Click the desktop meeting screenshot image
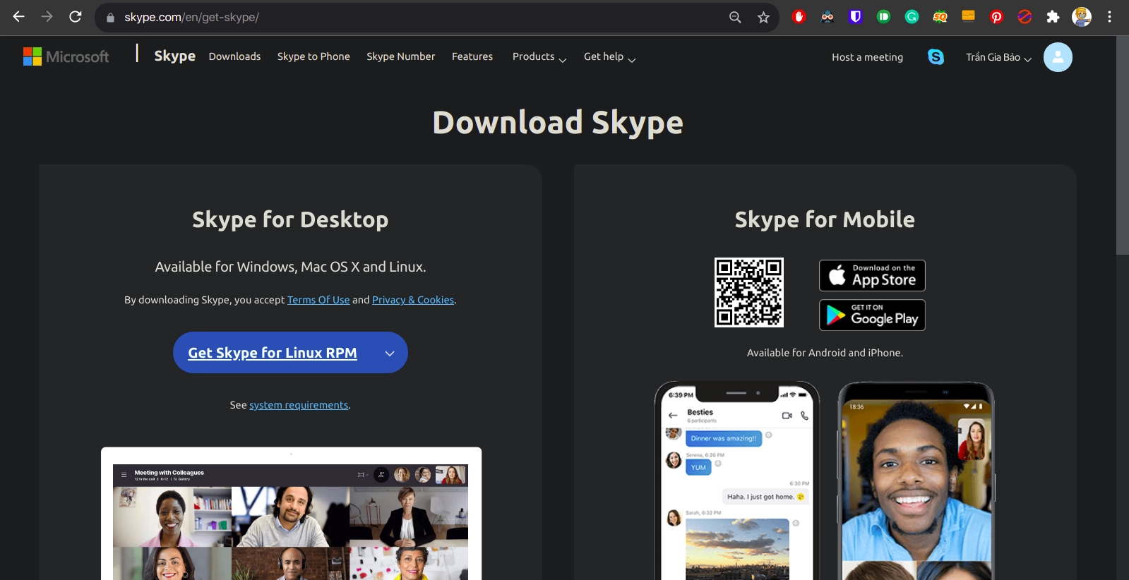1129x580 pixels. point(291,514)
